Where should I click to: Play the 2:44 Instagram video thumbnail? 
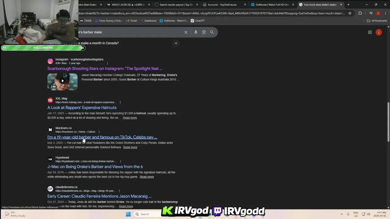click(62, 82)
